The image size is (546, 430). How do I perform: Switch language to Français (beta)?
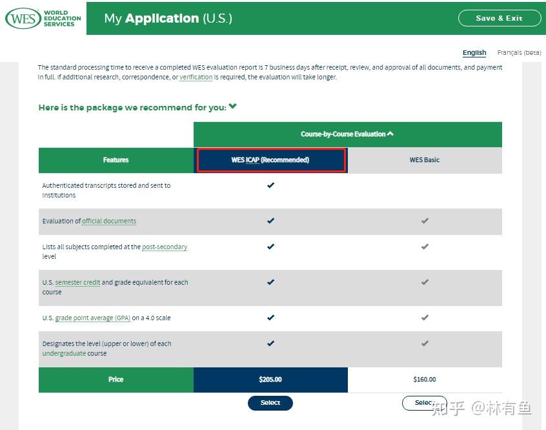[519, 53]
